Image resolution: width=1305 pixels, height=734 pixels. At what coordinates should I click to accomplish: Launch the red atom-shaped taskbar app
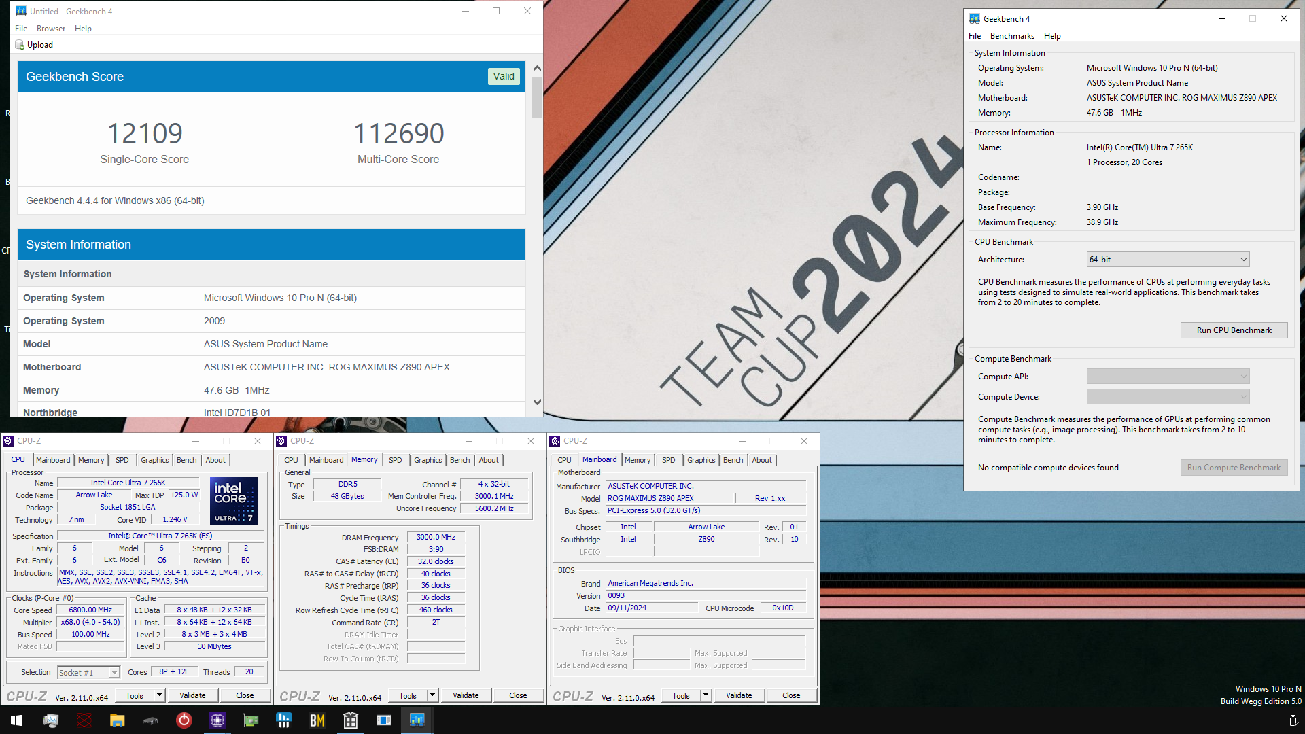point(84,720)
